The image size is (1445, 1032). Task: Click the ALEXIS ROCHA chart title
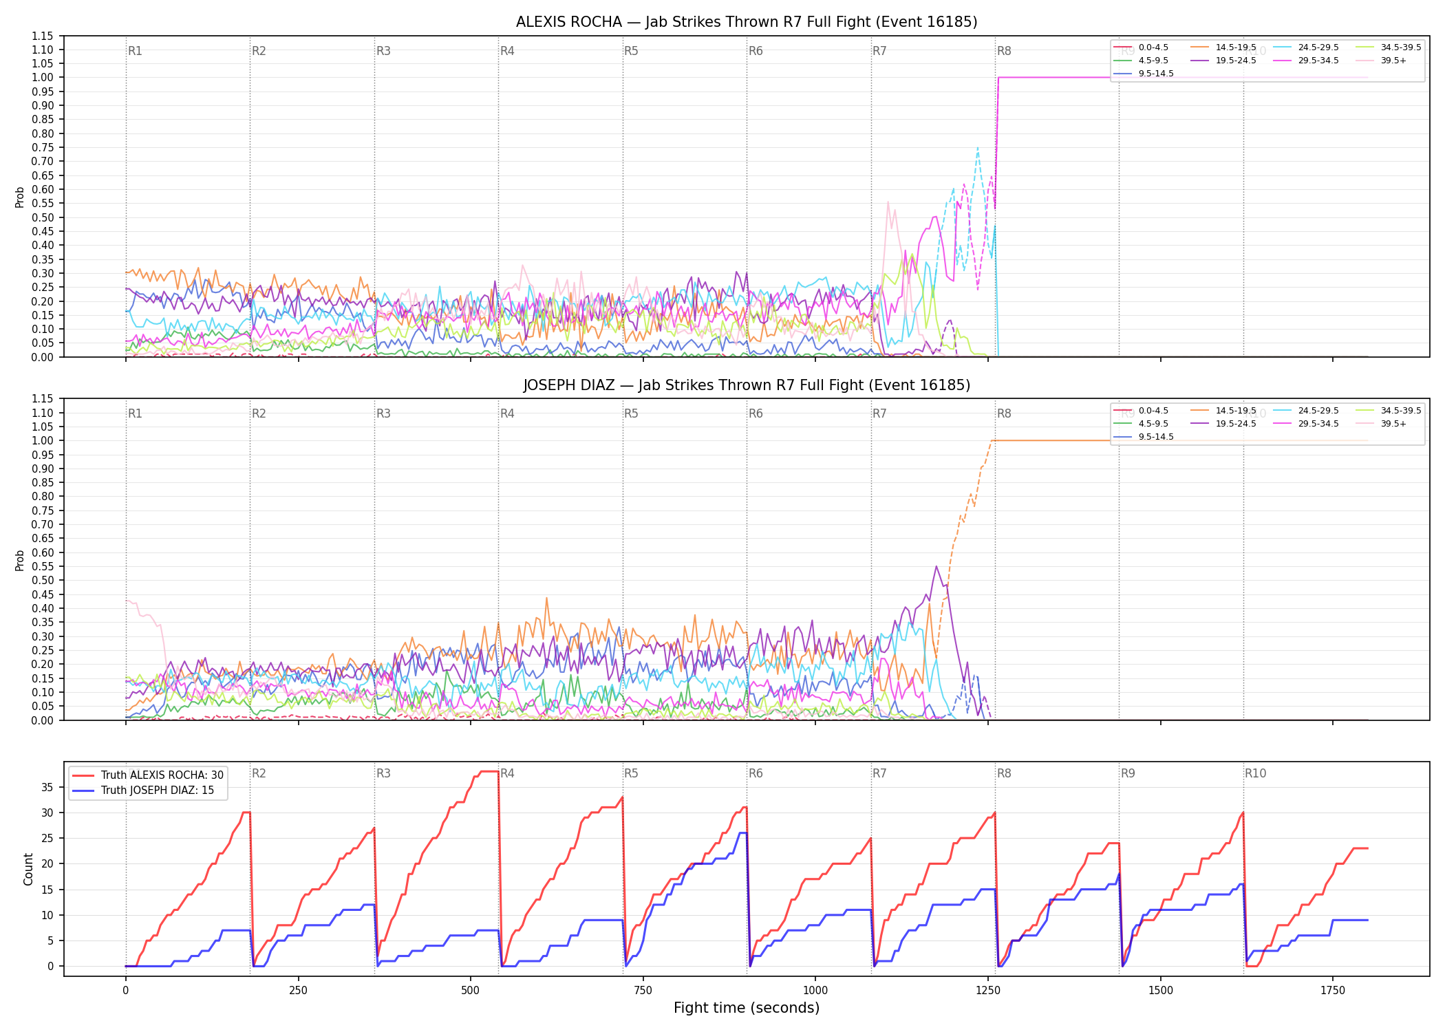coord(747,22)
